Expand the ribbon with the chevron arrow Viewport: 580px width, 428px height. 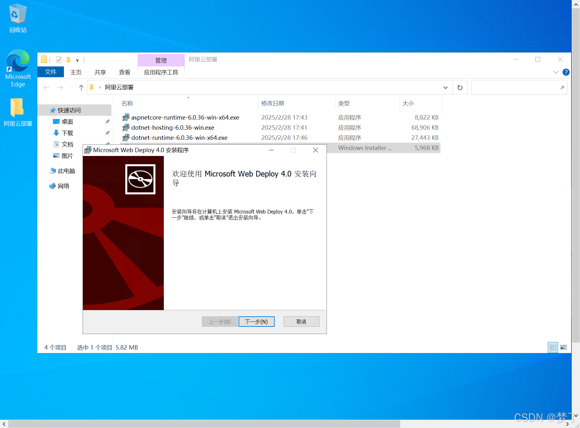point(556,72)
